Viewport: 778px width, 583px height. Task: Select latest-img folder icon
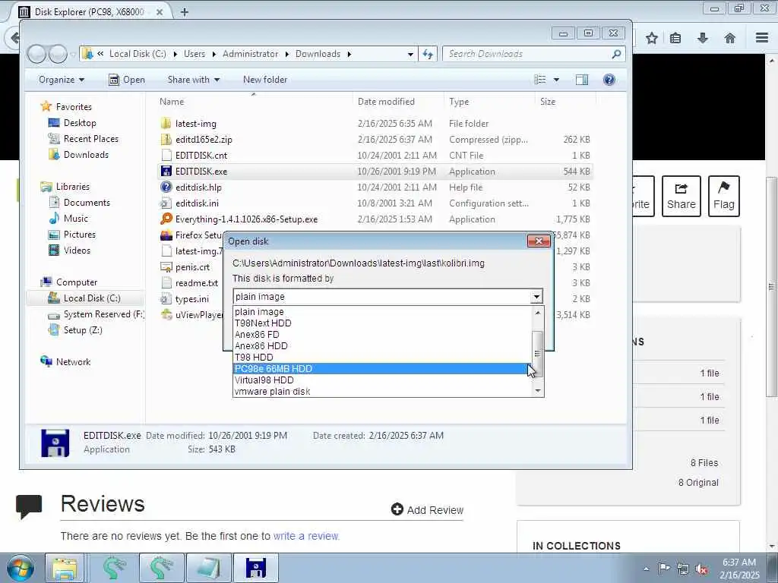click(x=166, y=124)
